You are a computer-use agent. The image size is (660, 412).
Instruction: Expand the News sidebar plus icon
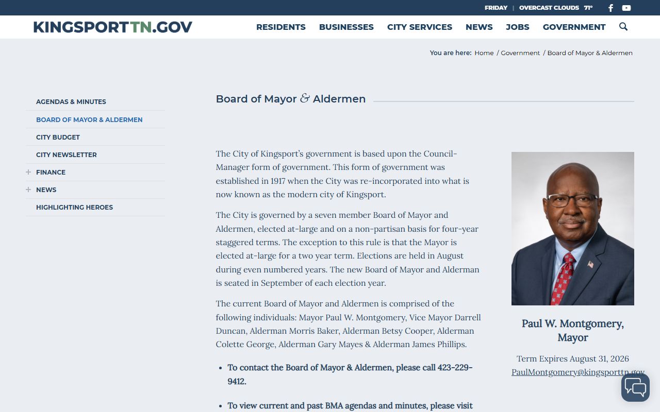point(28,190)
